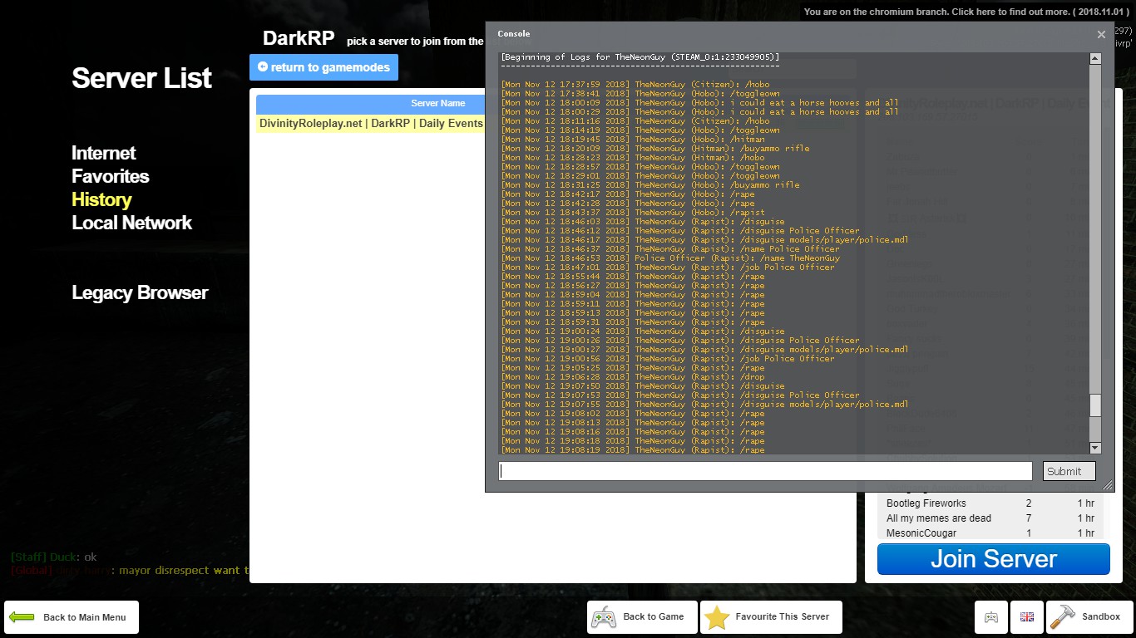This screenshot has height=638, width=1136.
Task: Open the Internet server list
Action: pyautogui.click(x=104, y=153)
